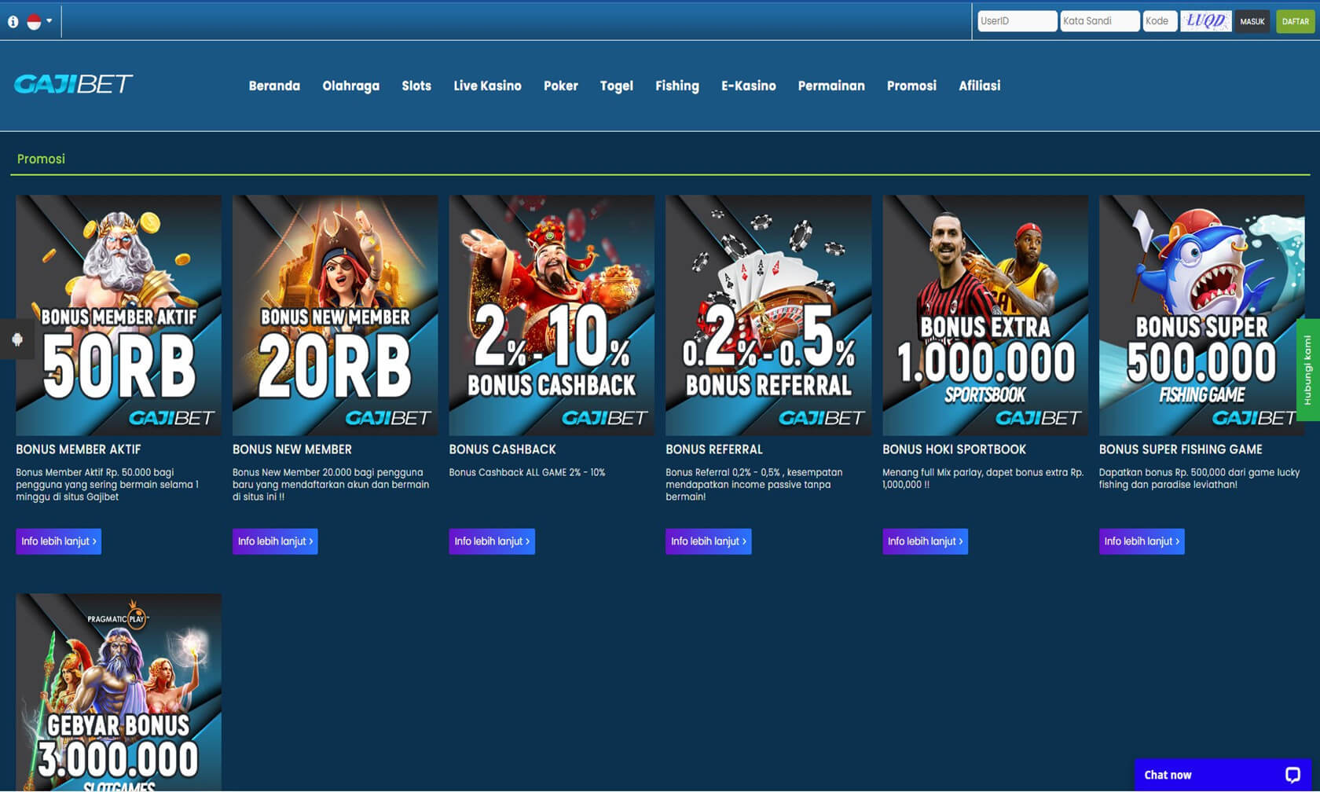Click the Kata Sandi password field
1320x792 pixels.
1099,21
